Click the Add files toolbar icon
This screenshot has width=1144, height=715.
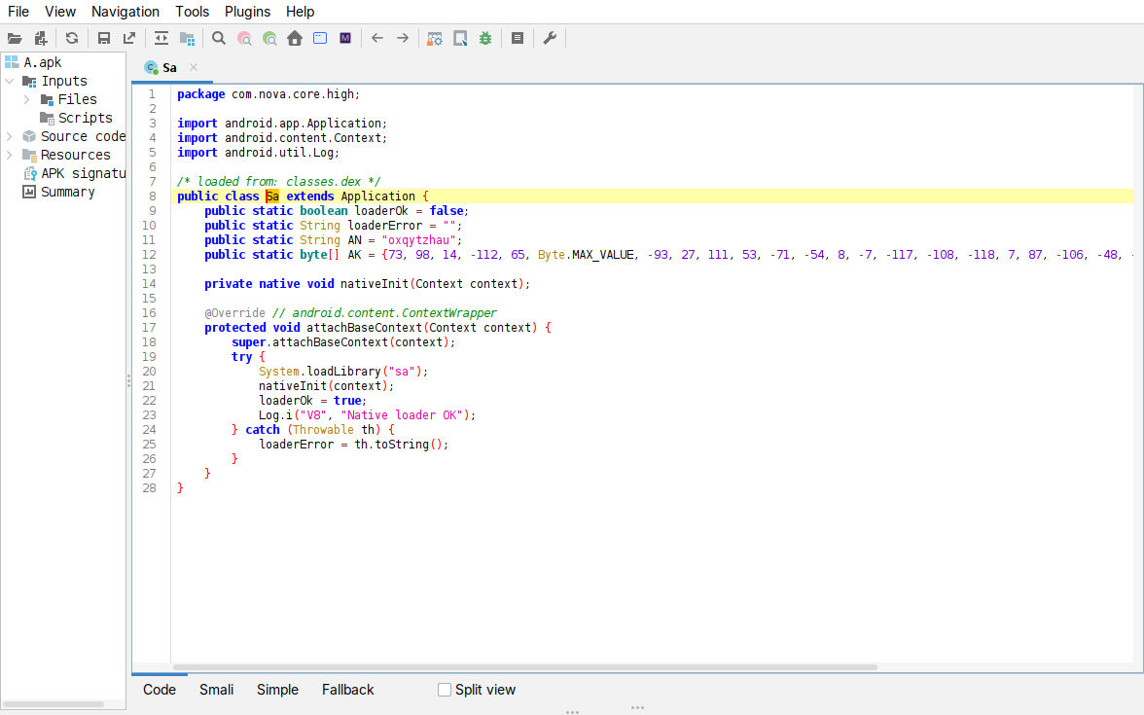point(41,39)
